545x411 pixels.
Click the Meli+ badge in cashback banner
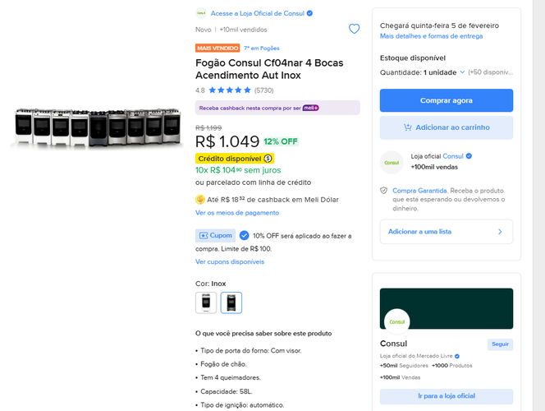click(x=311, y=108)
